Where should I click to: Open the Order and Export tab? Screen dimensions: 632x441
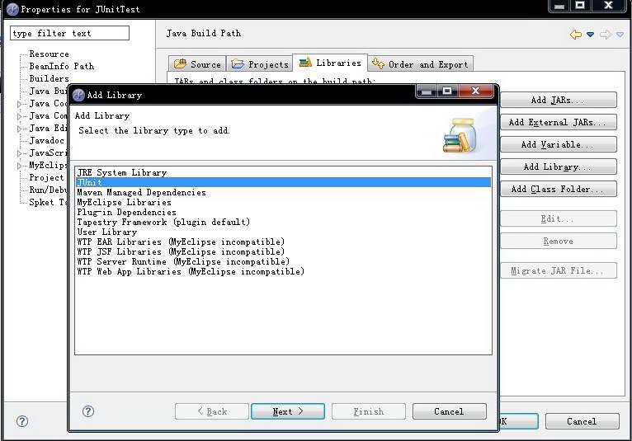tap(420, 63)
